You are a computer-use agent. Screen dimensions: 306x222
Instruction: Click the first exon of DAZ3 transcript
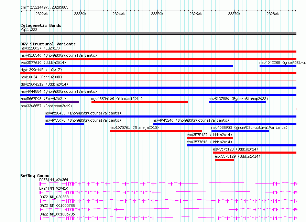pos(40,184)
